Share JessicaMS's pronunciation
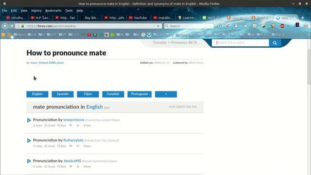The image size is (311, 175). 87,166
